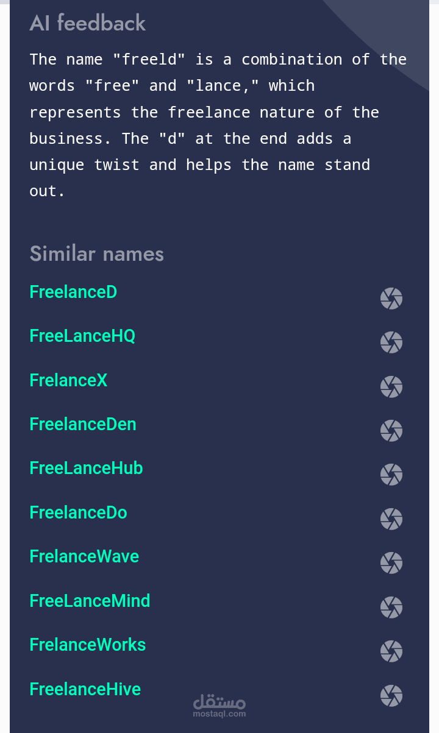Pick the FreelanceDo similar name

pyautogui.click(x=78, y=513)
